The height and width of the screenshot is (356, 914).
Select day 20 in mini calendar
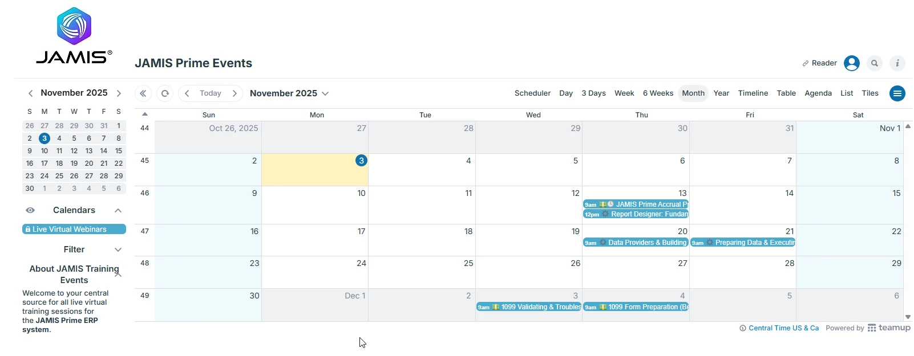pyautogui.click(x=89, y=163)
